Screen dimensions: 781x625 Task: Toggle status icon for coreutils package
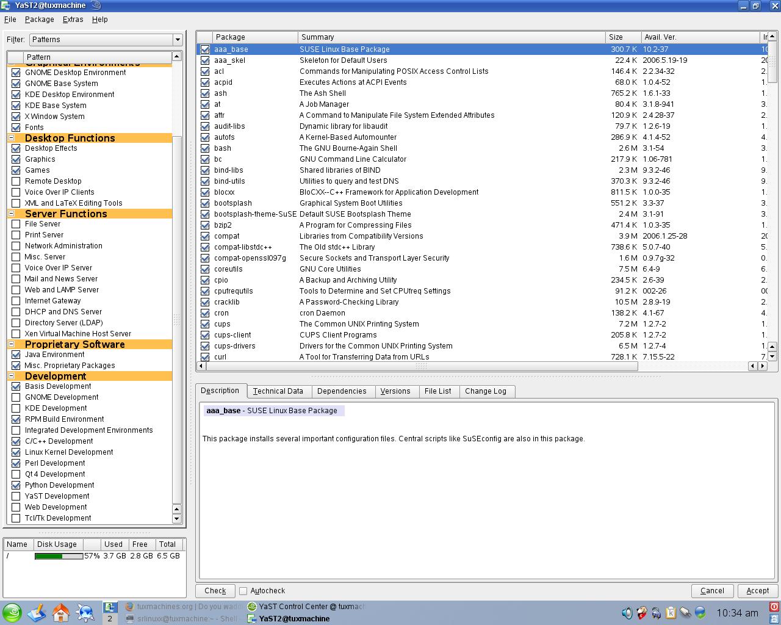point(205,269)
